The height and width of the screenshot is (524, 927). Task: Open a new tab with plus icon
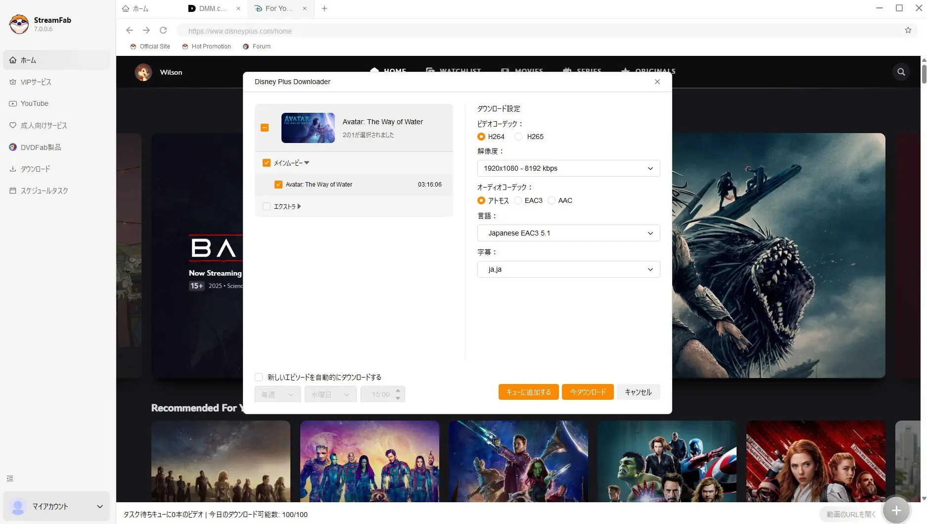point(324,8)
